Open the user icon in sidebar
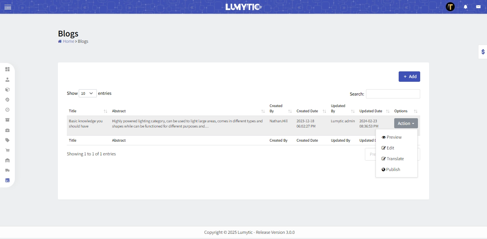The height and width of the screenshot is (239, 487). click(x=7, y=80)
